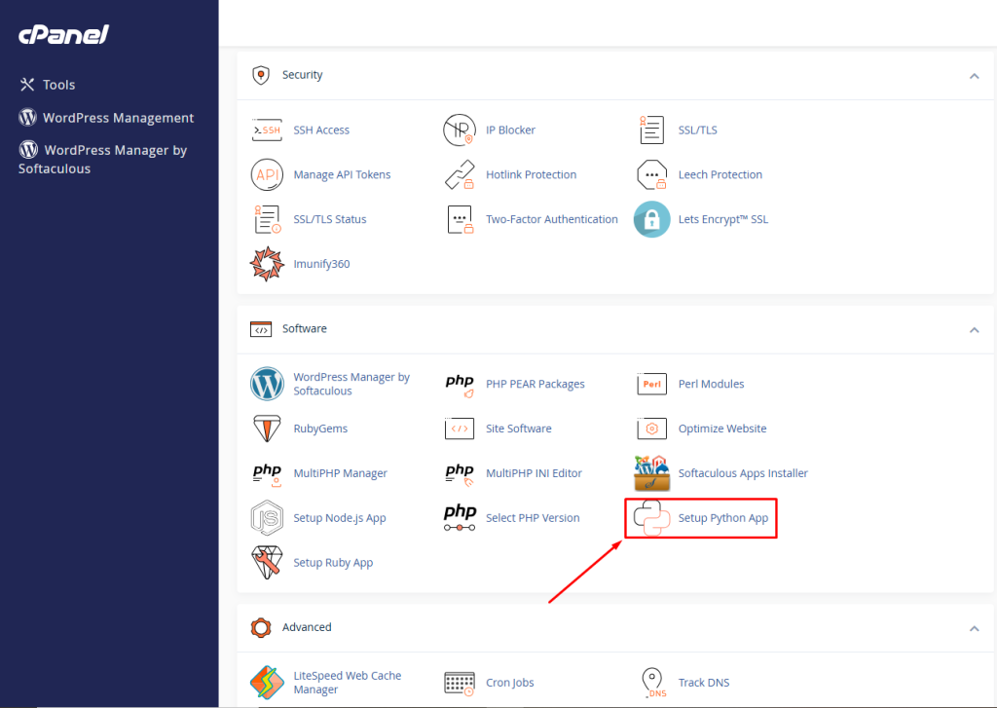This screenshot has width=997, height=708.
Task: Collapse the Security section chevron
Action: coord(974,76)
